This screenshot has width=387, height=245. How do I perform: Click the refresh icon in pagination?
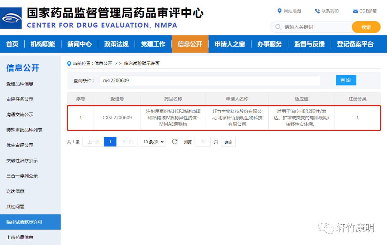click(175, 141)
